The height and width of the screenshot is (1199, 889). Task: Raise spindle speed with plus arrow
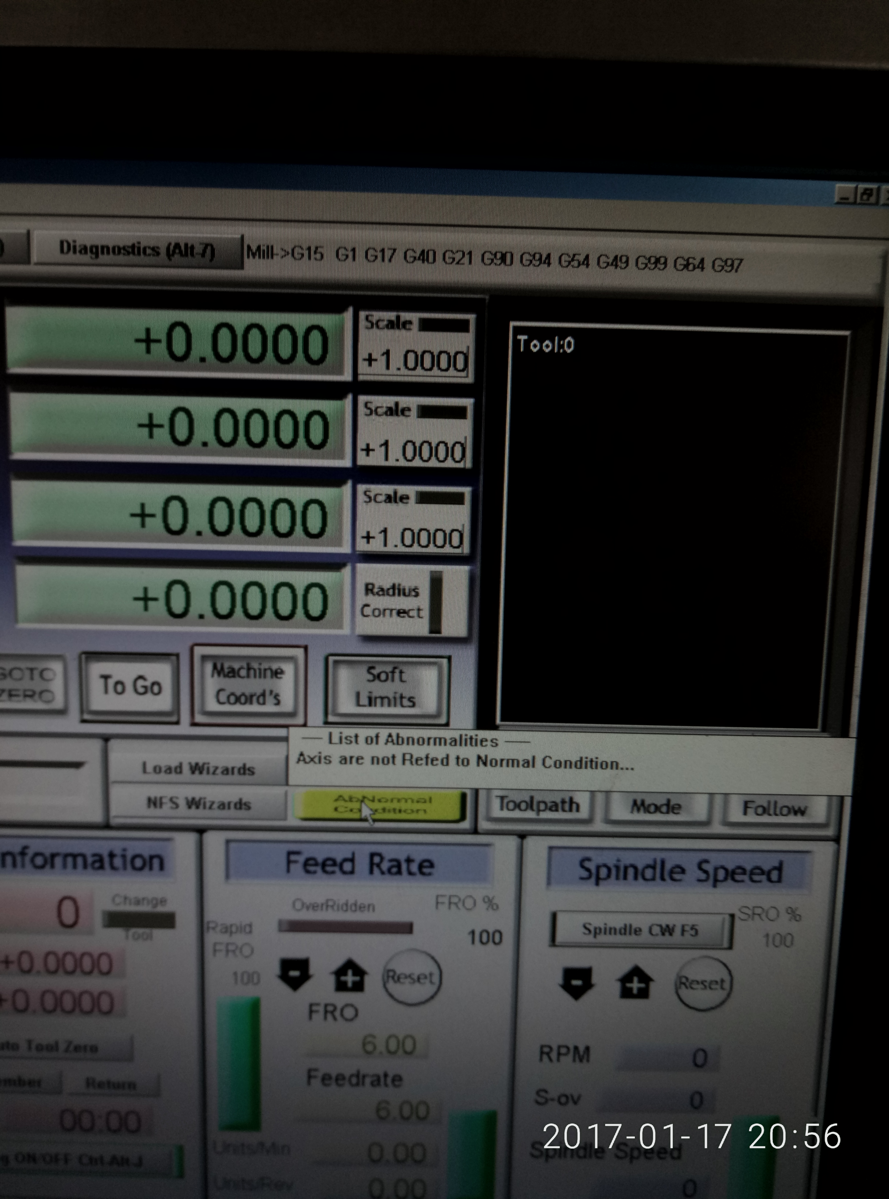[x=635, y=983]
